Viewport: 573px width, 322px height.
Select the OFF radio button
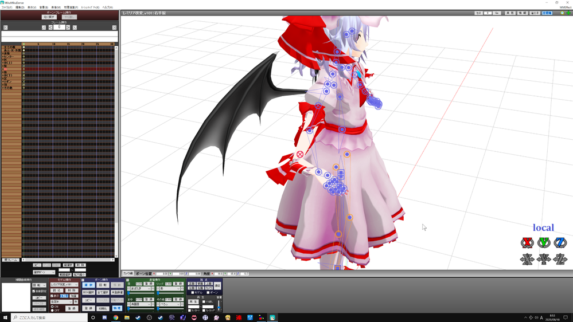[x=52, y=311]
